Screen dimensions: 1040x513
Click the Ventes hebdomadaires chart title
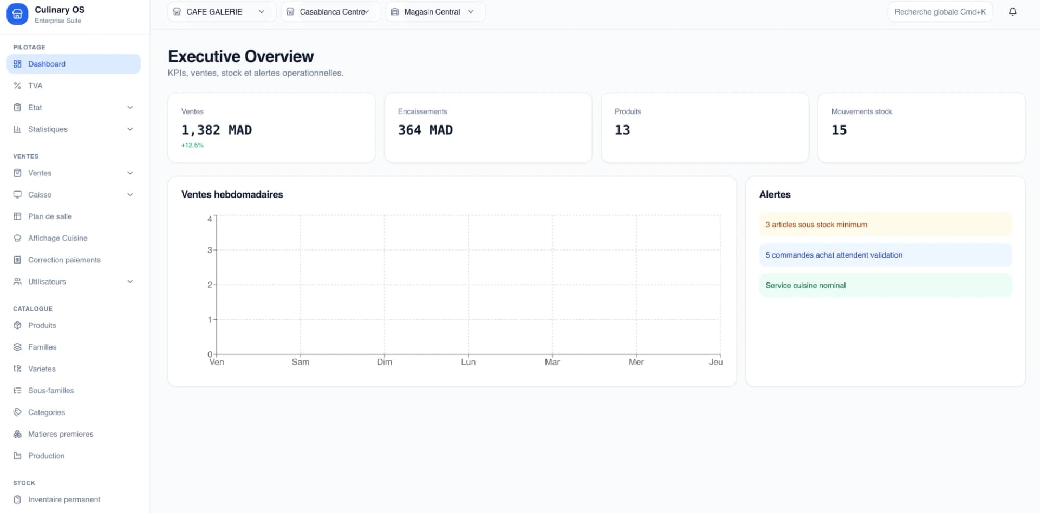232,194
